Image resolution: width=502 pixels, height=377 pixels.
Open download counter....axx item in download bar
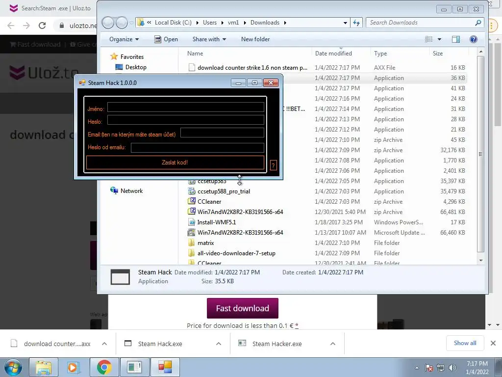click(x=51, y=344)
